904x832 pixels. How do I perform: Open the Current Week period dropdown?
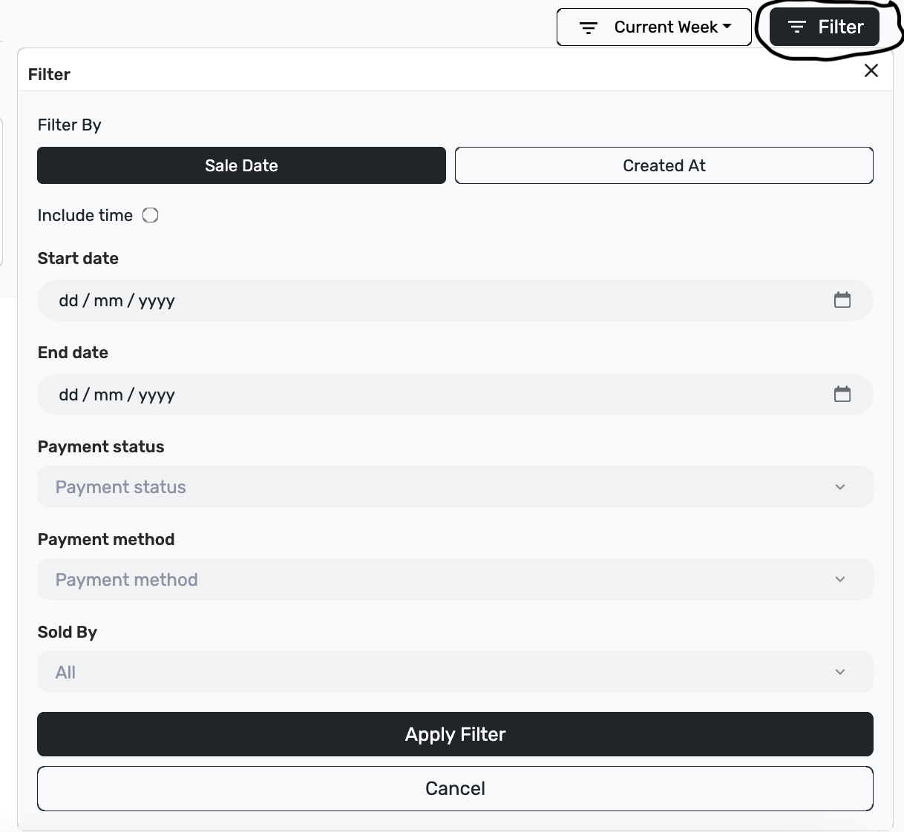pos(654,27)
